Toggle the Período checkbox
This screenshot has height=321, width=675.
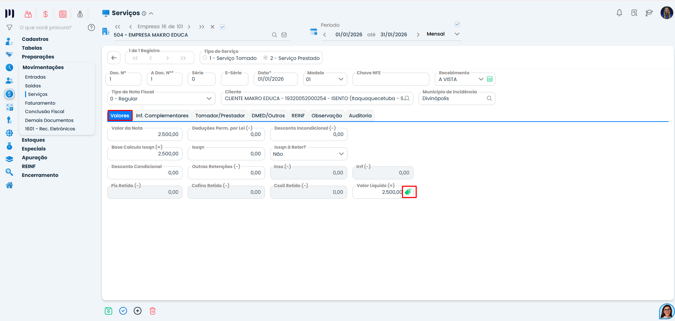(x=457, y=24)
